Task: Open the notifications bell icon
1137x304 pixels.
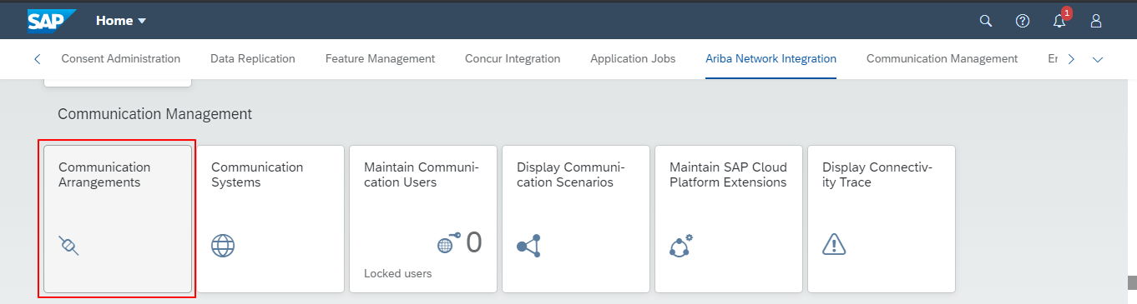Action: pyautogui.click(x=1059, y=22)
